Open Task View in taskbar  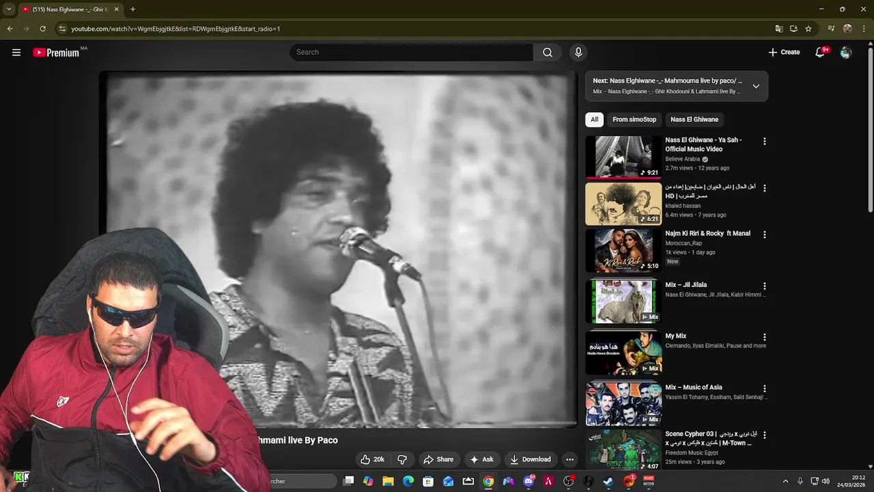[349, 481]
